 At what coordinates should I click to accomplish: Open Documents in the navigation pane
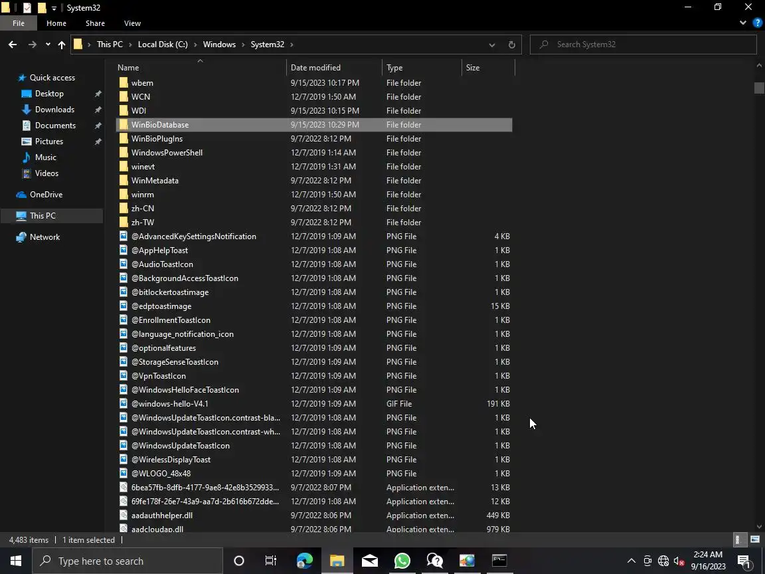tap(55, 126)
